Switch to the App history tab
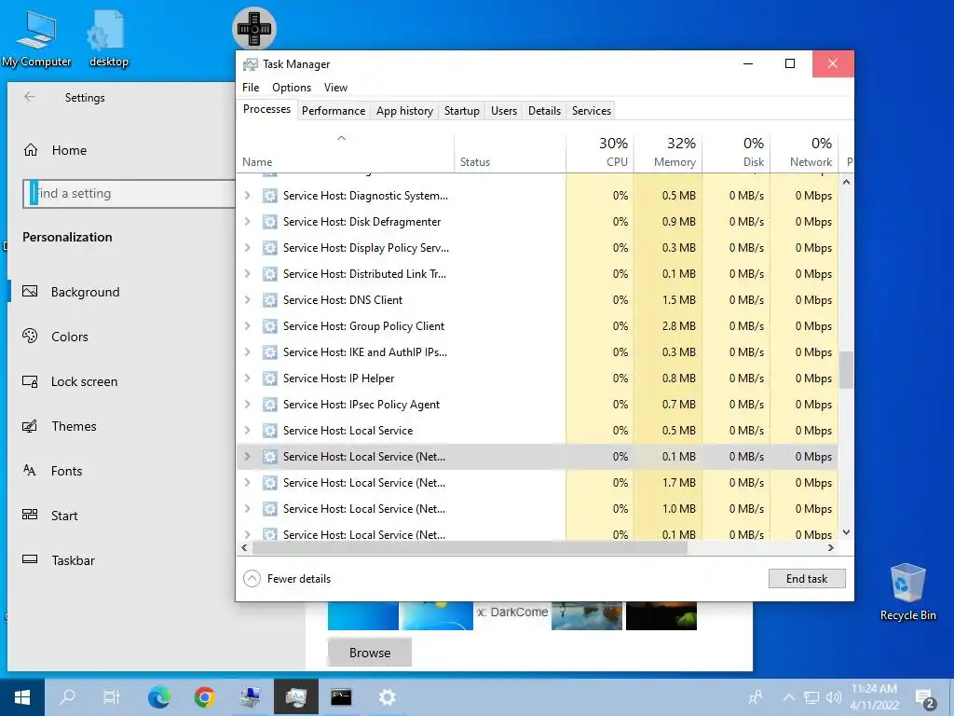 [404, 111]
